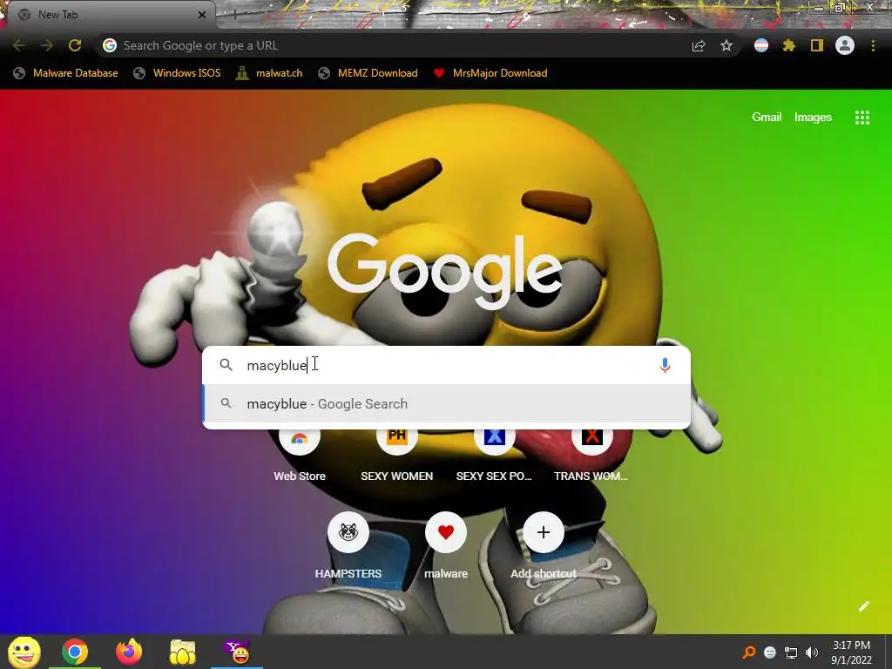Open a new tab with plus button
This screenshot has width=892, height=669.
click(235, 15)
